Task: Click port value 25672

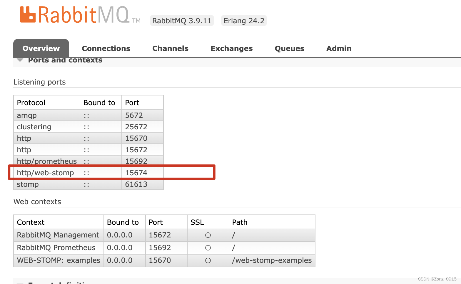Action: pyautogui.click(x=136, y=127)
